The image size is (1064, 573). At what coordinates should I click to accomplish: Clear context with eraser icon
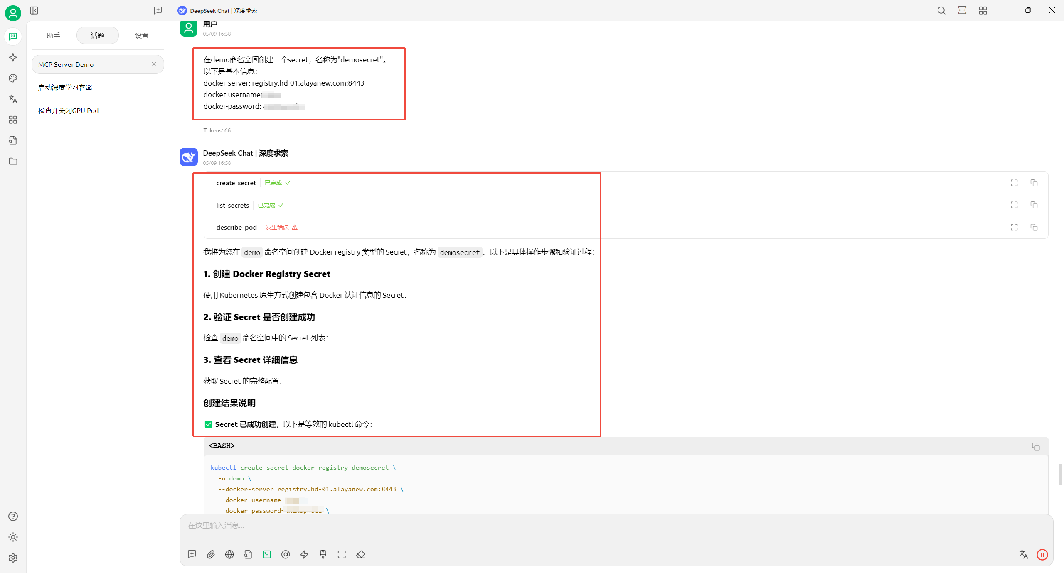click(x=360, y=554)
